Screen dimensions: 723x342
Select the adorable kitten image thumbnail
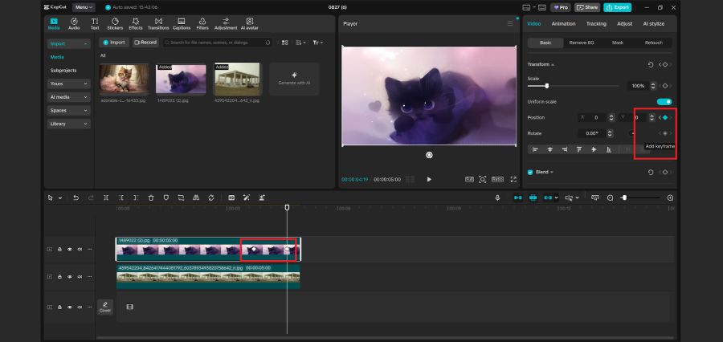(x=123, y=79)
